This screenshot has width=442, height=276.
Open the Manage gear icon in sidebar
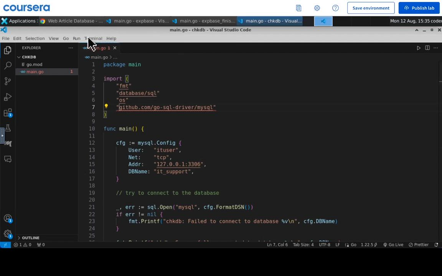click(x=8, y=234)
